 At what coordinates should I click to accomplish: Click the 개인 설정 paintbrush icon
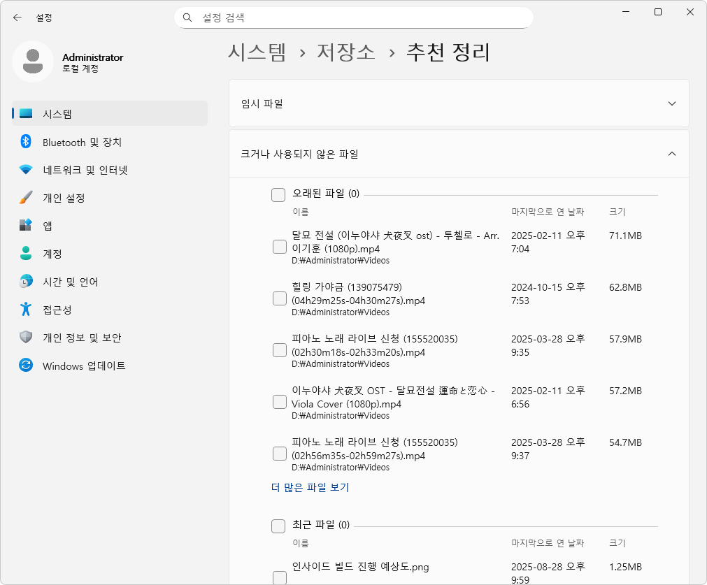point(26,197)
